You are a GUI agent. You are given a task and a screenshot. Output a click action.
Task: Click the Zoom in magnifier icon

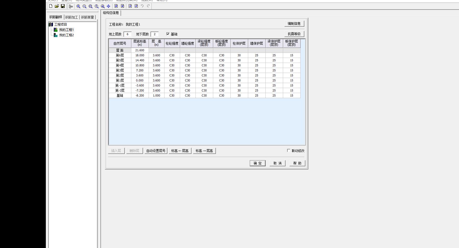pos(78,6)
